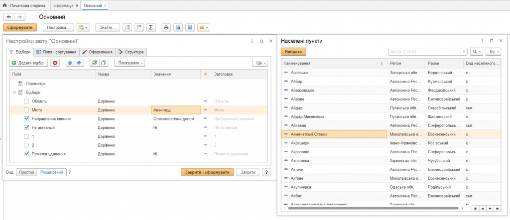Image resolution: width=510 pixels, height=220 pixels.
Task: Collapse the Відбори tree group
Action: 14,92
